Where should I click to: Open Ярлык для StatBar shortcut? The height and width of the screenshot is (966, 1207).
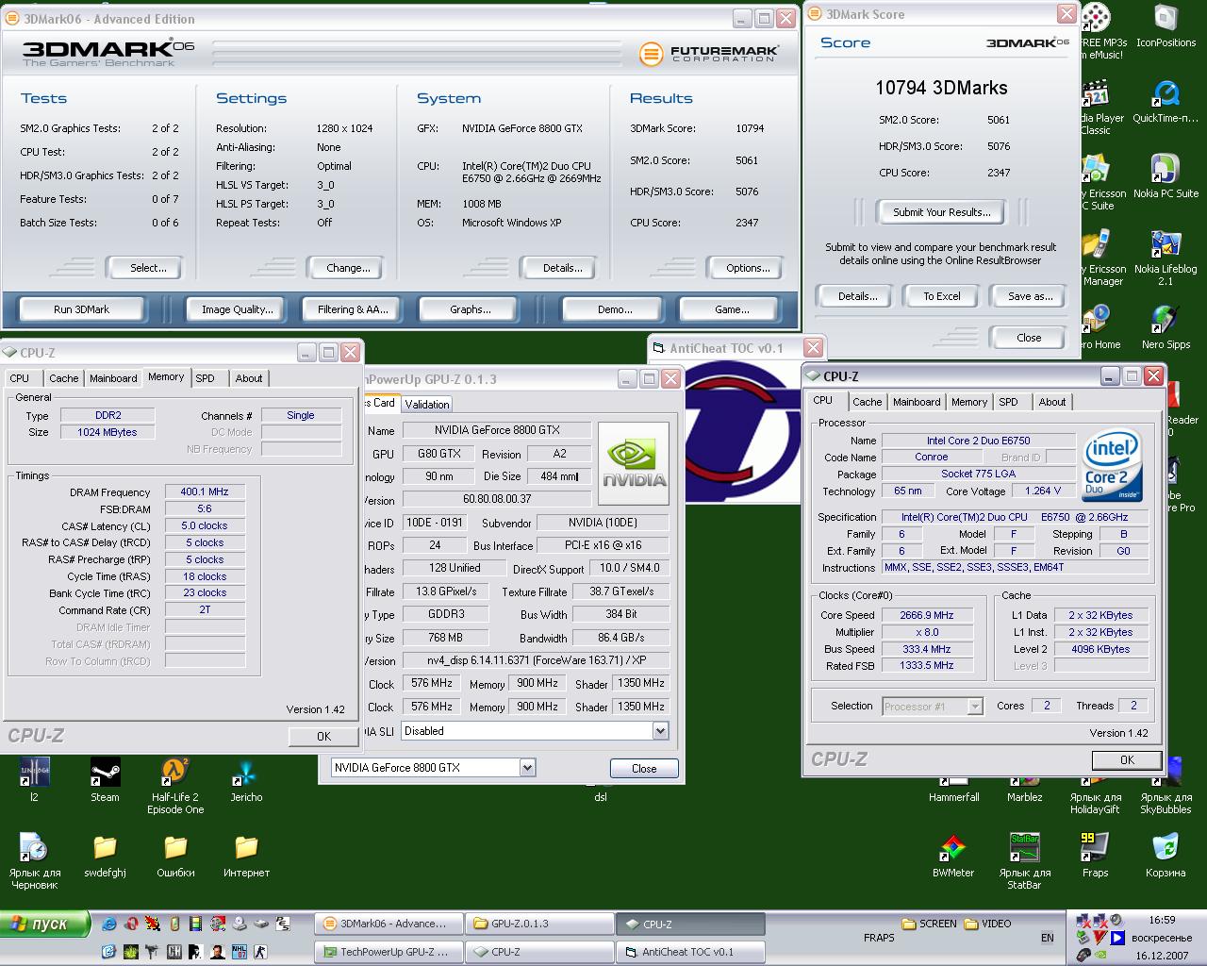coord(1024,861)
